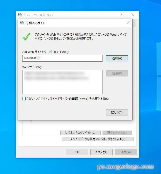Open help with the ? button
The height and width of the screenshot is (174, 161).
[x=121, y=15]
